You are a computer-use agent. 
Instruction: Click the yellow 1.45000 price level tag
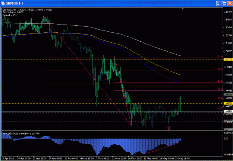point(228,103)
